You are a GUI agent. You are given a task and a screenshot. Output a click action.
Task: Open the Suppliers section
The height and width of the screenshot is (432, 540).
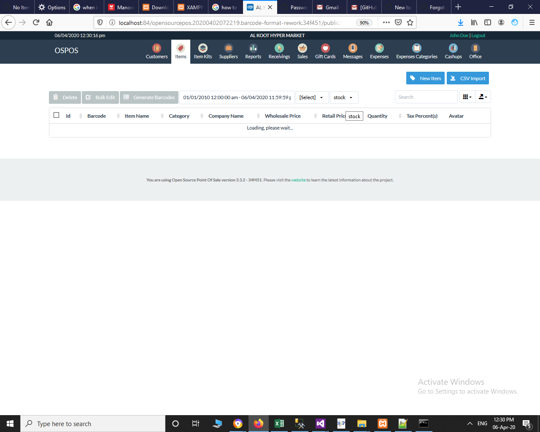pos(228,51)
